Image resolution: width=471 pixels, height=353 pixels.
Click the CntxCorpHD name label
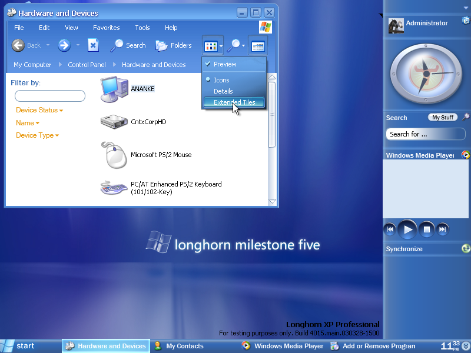(x=148, y=122)
